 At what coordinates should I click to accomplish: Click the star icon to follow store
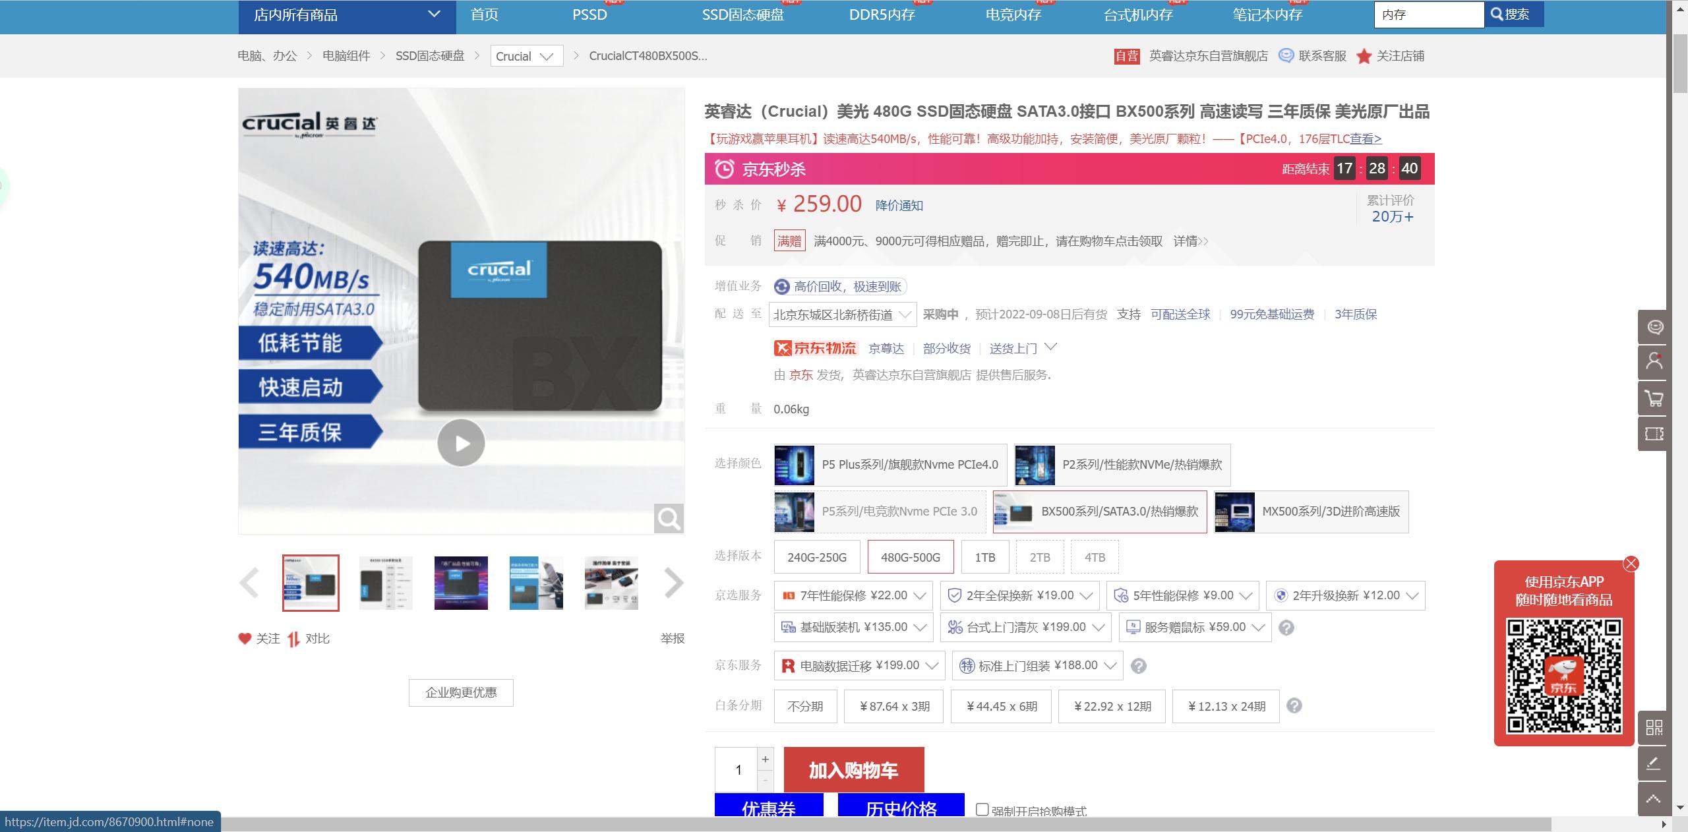click(x=1364, y=57)
